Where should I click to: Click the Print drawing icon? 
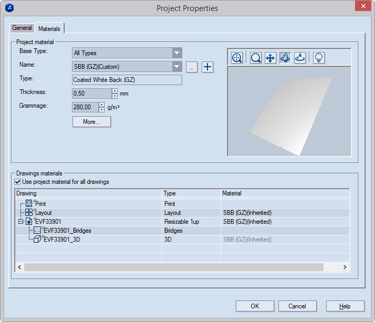29,204
